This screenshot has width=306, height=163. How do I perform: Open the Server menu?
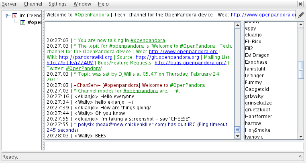(x=10, y=4)
